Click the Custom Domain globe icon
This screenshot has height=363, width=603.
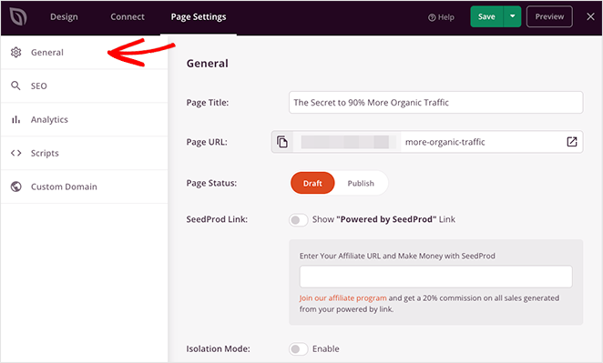click(x=15, y=187)
